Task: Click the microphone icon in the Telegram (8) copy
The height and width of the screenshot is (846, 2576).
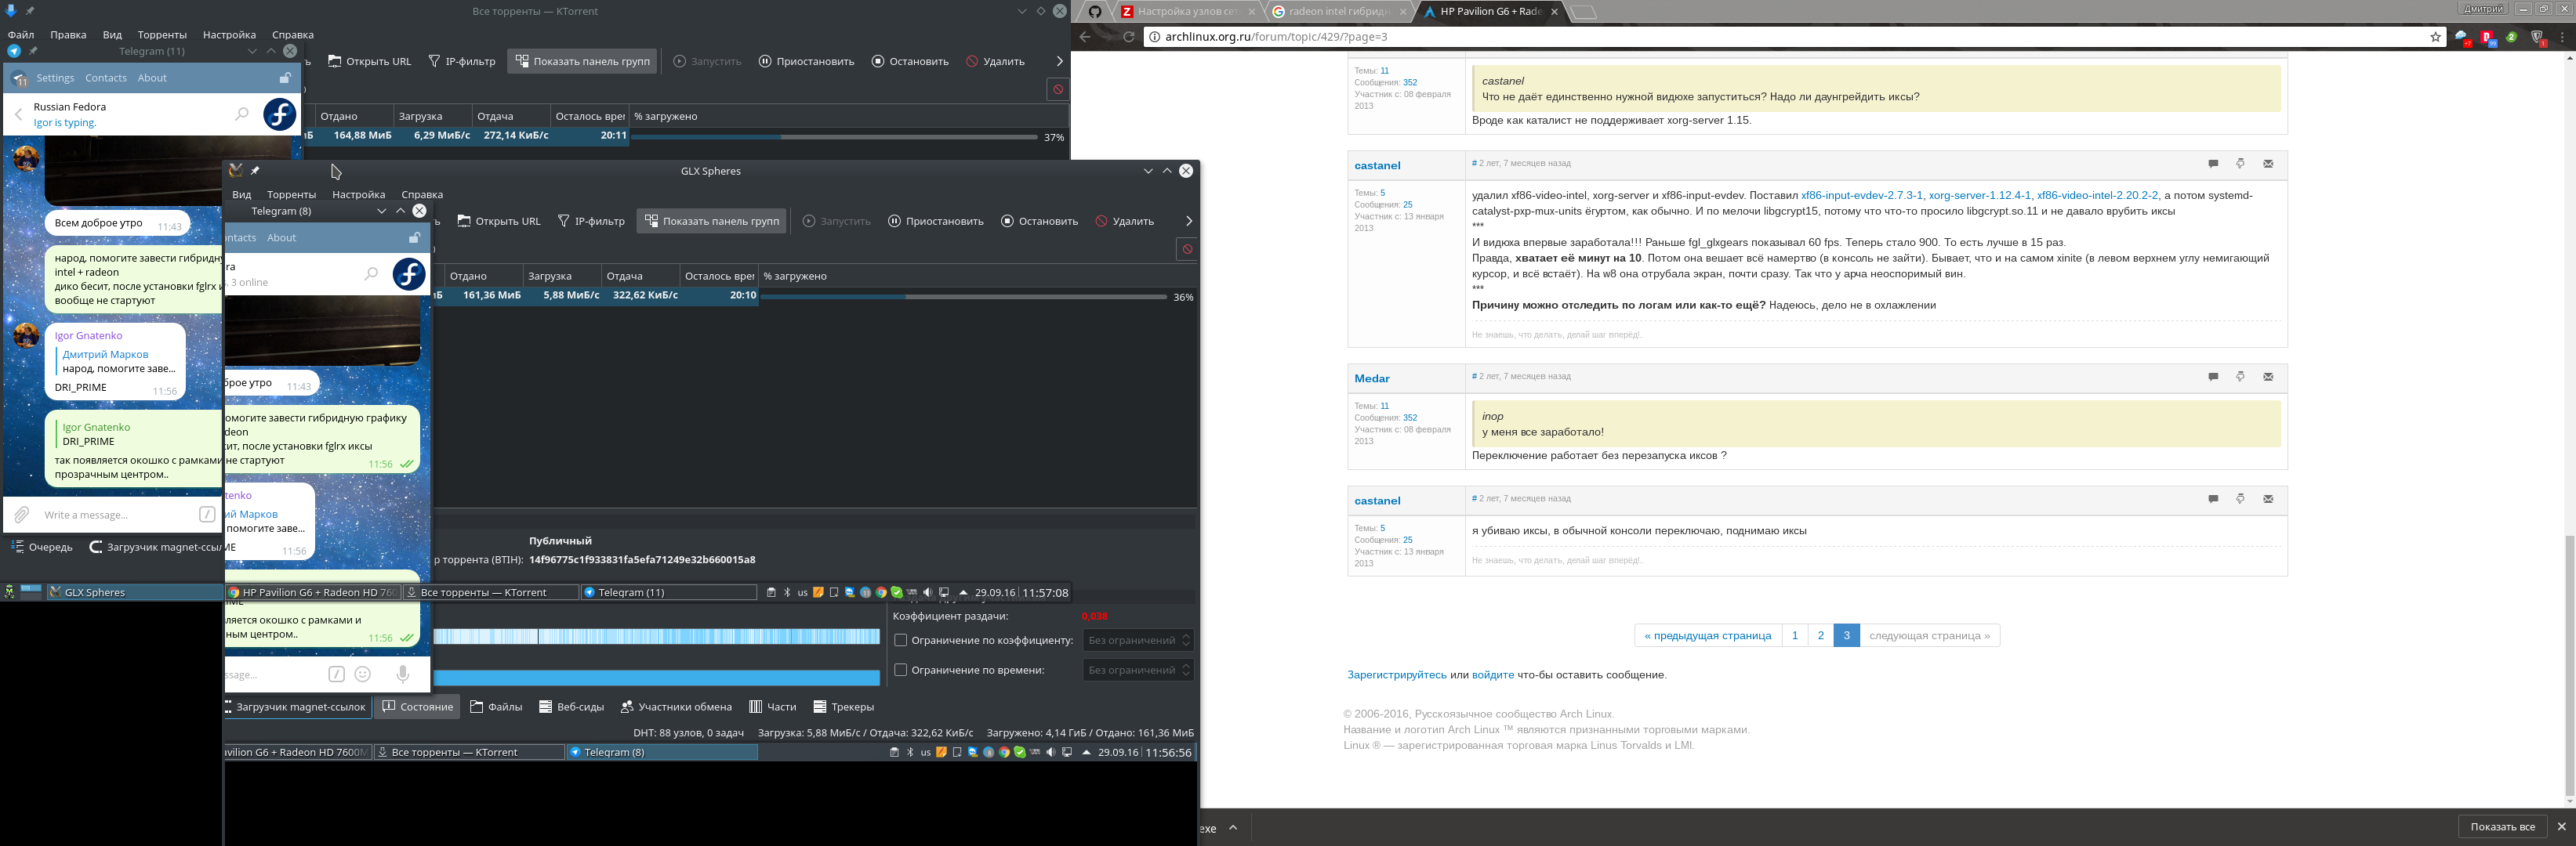Action: (403, 674)
